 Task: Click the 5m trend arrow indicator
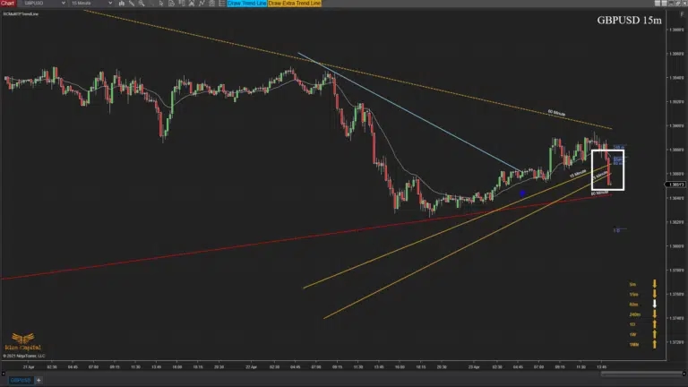(x=654, y=283)
